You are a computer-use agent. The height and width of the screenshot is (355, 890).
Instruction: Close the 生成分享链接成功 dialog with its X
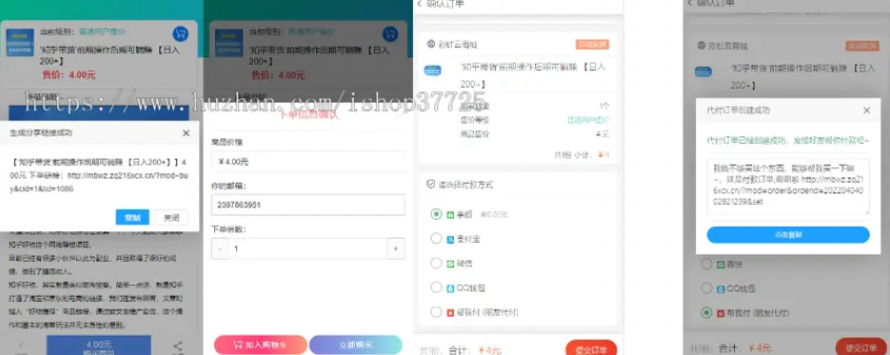[187, 133]
